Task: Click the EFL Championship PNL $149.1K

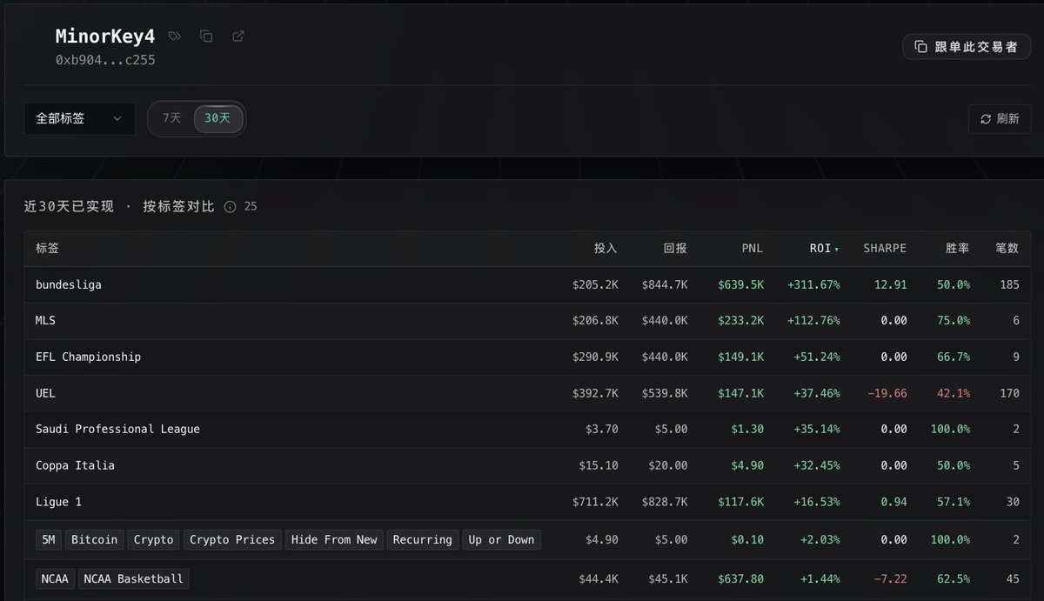Action: [741, 357]
